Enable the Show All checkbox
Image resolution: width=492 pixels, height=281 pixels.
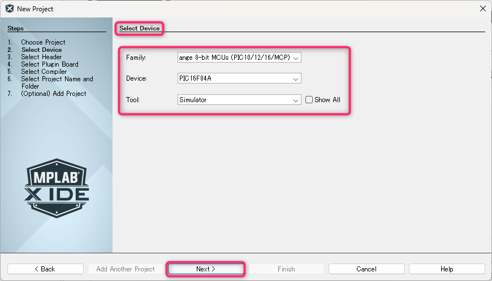point(309,100)
